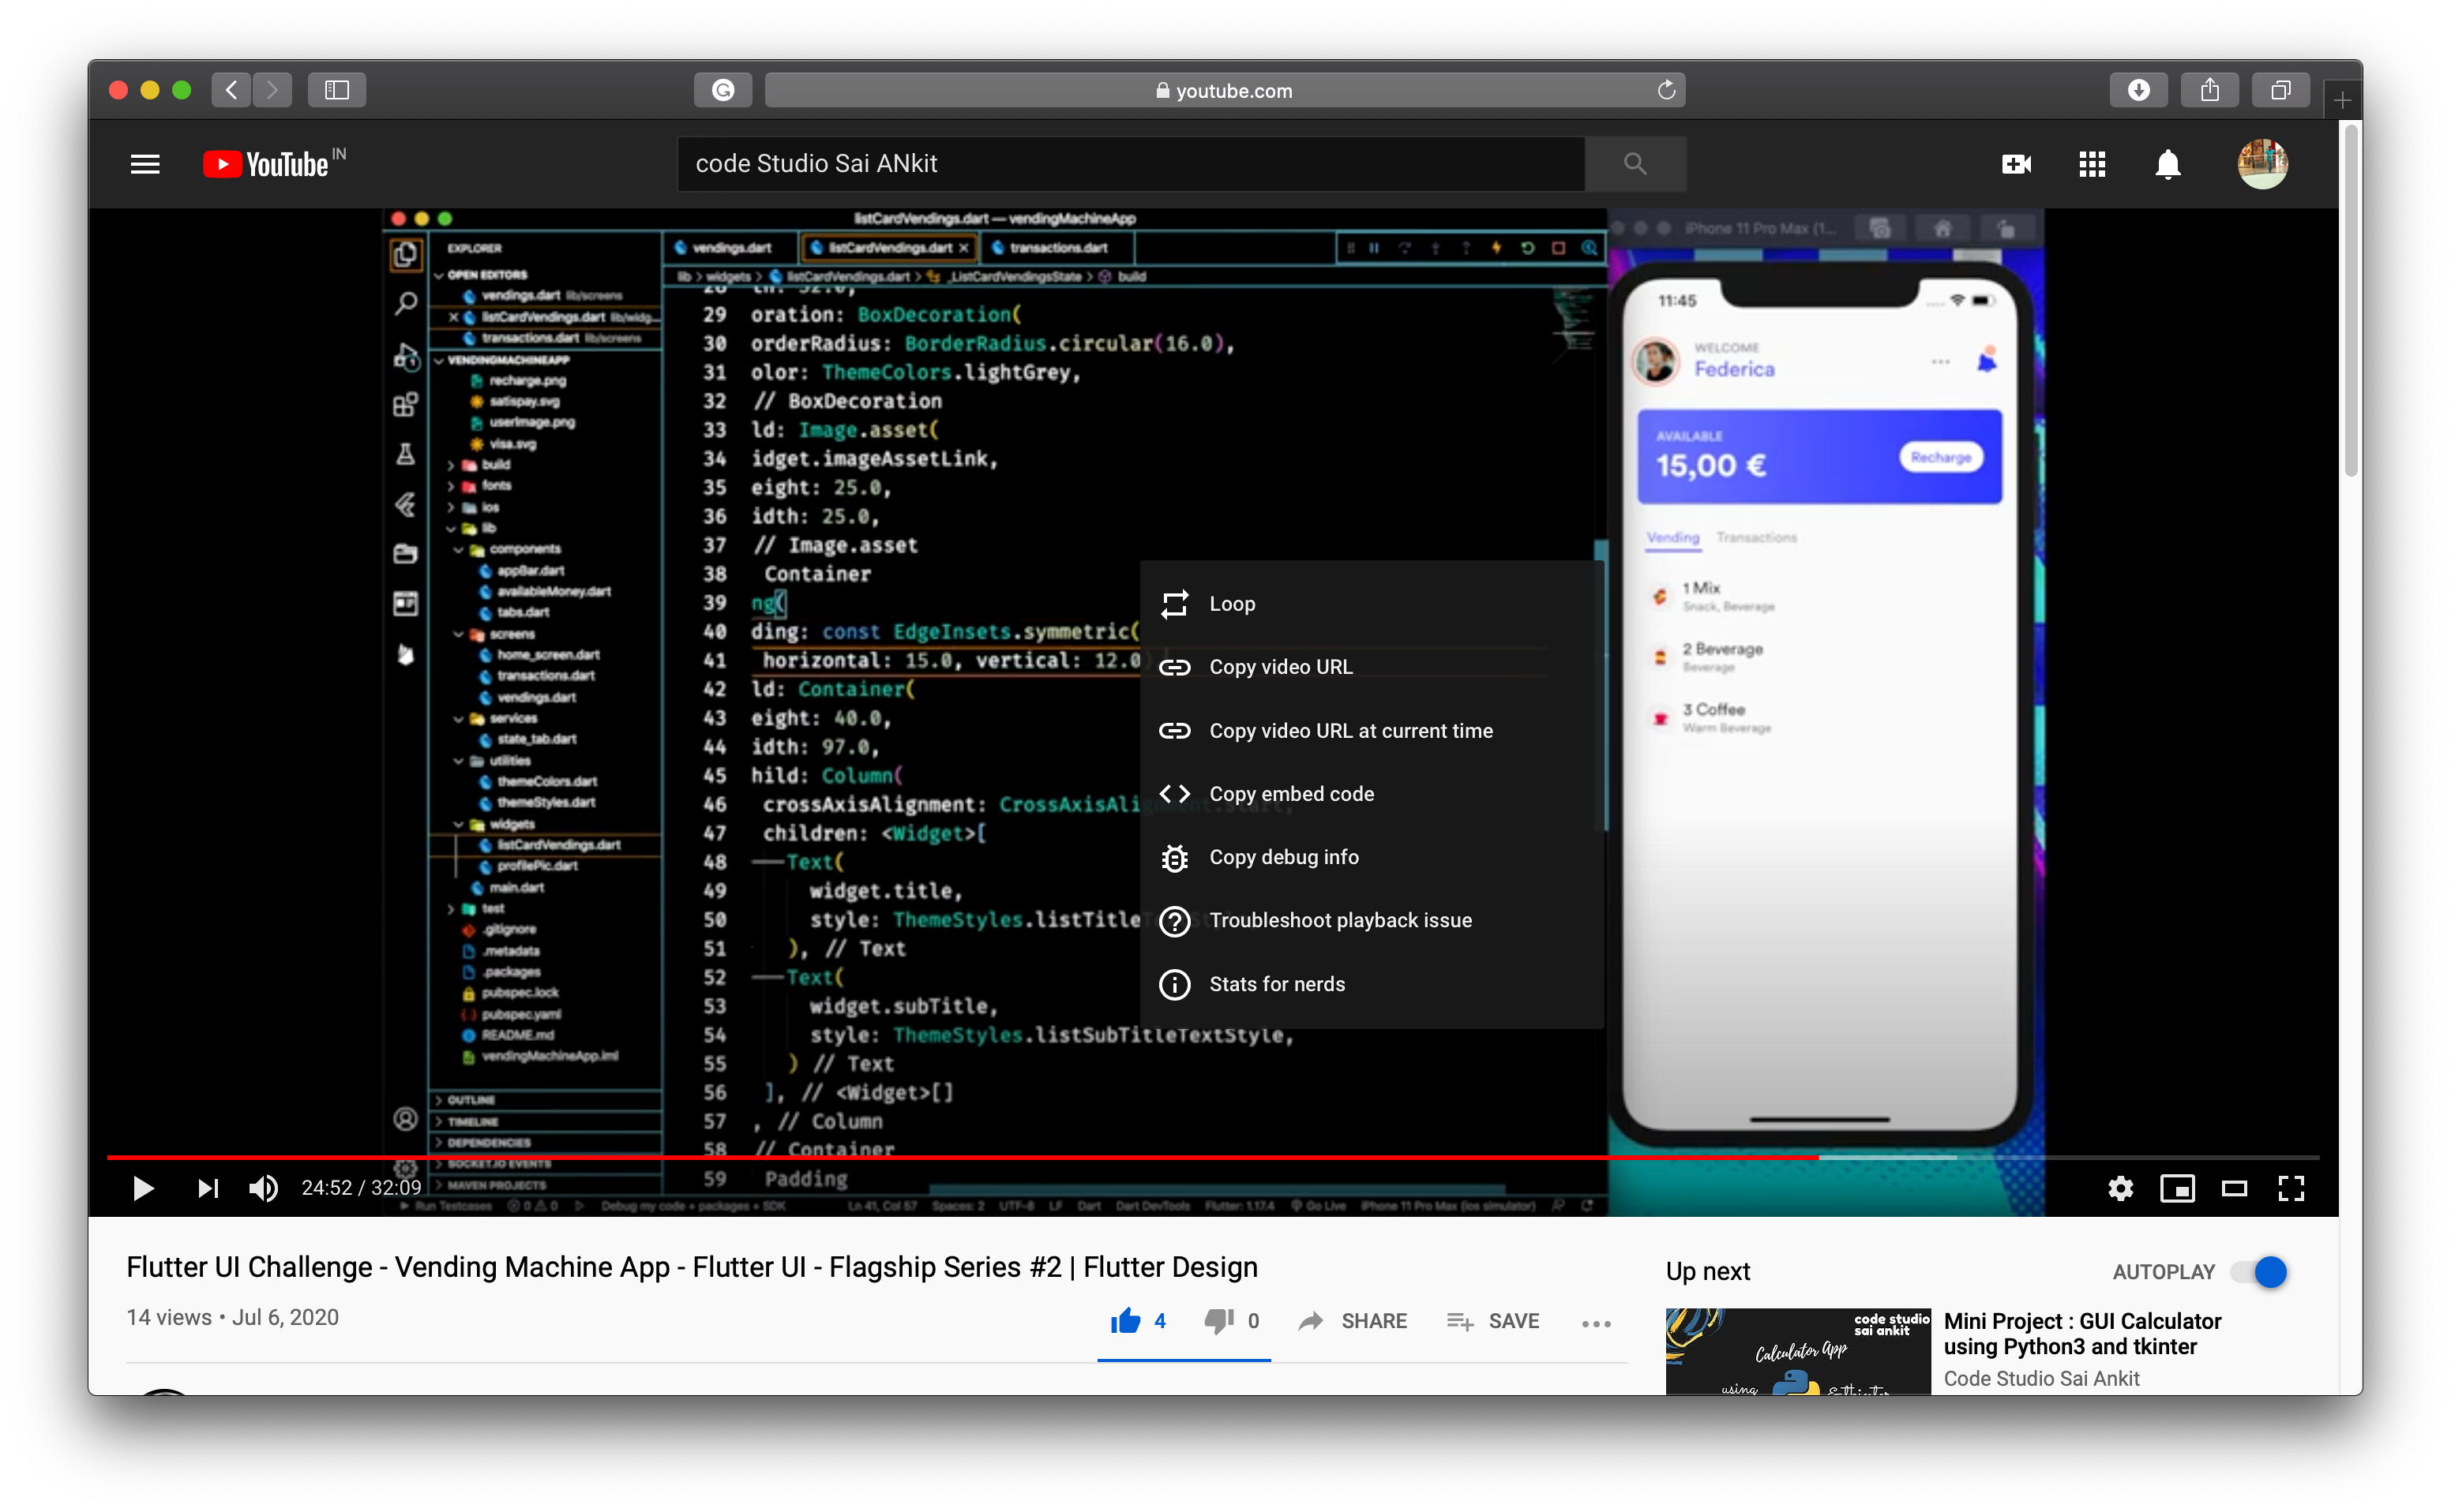Enable miniplayer mode

click(2177, 1188)
